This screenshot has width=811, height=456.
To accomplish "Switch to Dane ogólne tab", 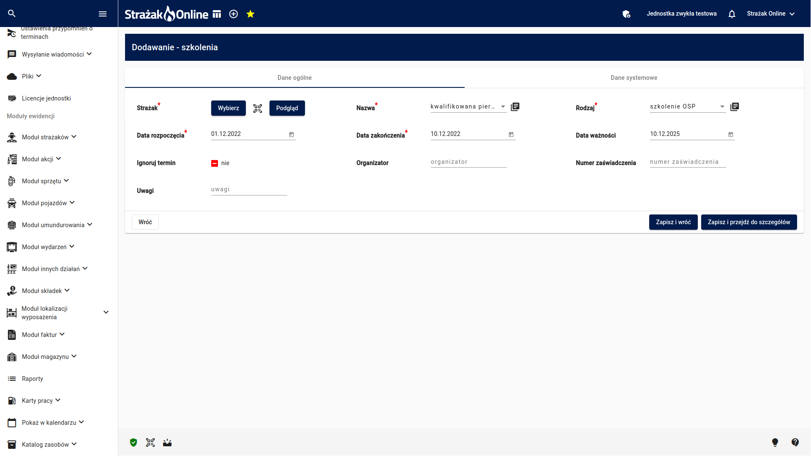I will pos(294,78).
